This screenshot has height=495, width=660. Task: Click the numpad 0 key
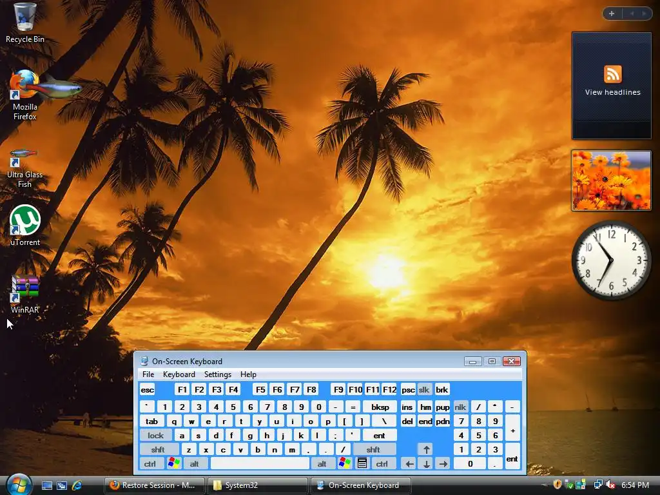(x=470, y=463)
